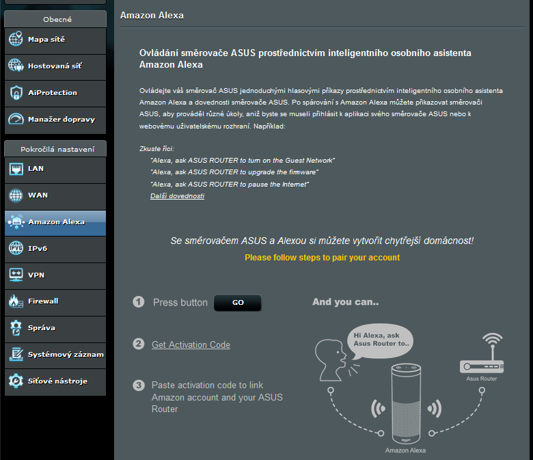This screenshot has width=533, height=460.
Task: Select the WAN settings entry
Action: point(55,197)
